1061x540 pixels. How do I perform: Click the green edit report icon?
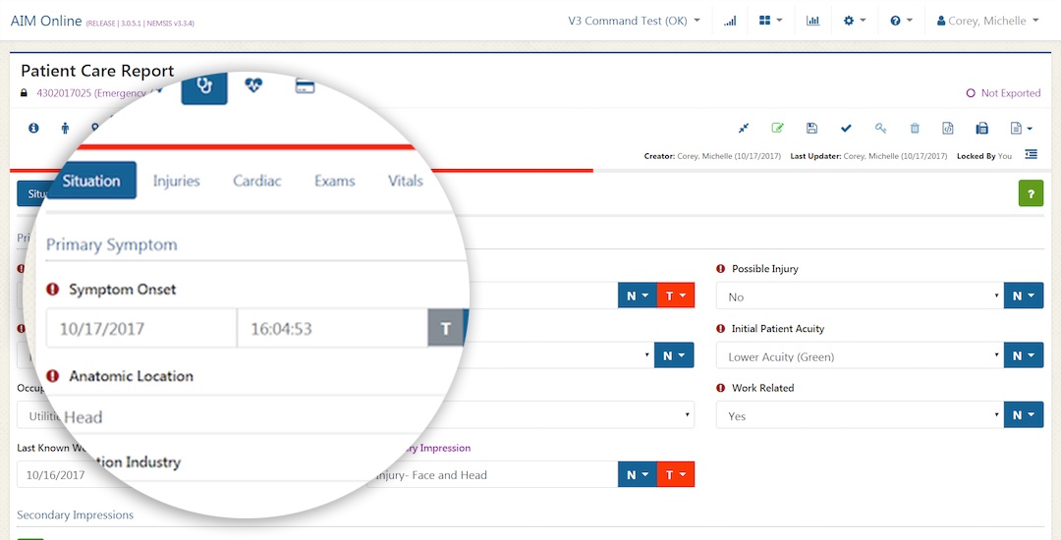point(778,129)
